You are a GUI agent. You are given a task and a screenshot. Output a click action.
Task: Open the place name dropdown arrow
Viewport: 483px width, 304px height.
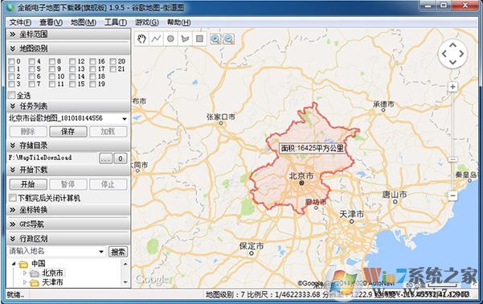coord(101,252)
